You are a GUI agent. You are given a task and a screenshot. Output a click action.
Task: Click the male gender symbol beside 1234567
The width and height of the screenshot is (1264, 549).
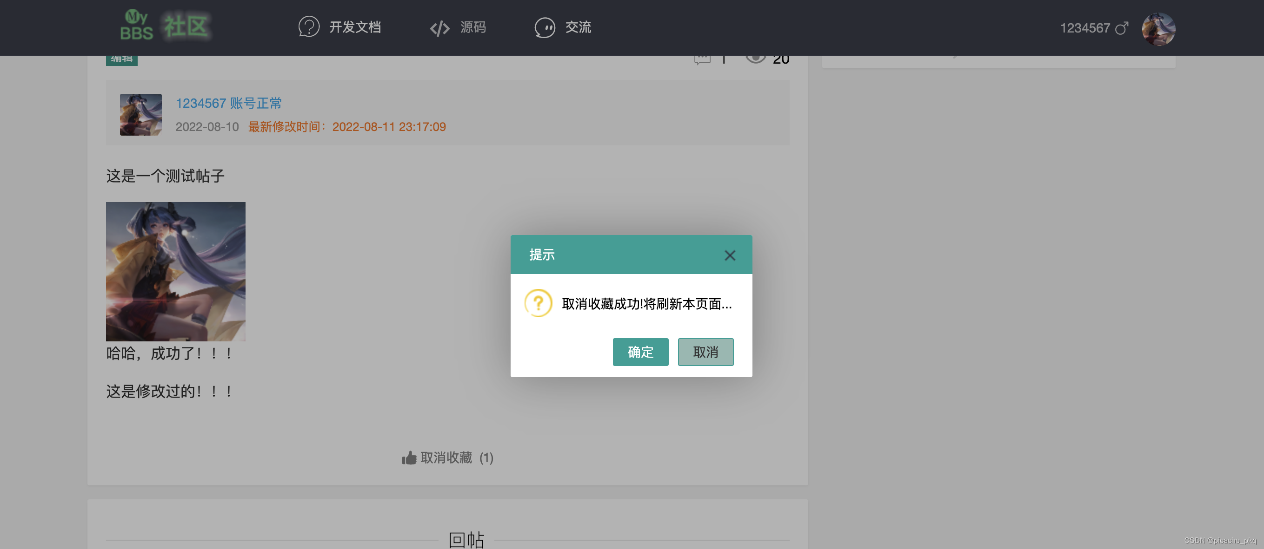(x=1122, y=28)
